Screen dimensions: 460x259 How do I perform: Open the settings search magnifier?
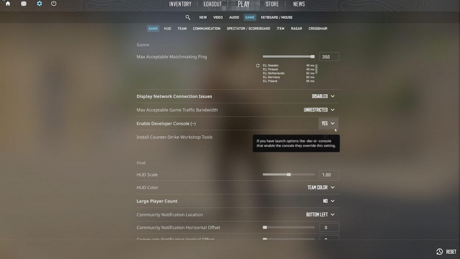(x=188, y=18)
